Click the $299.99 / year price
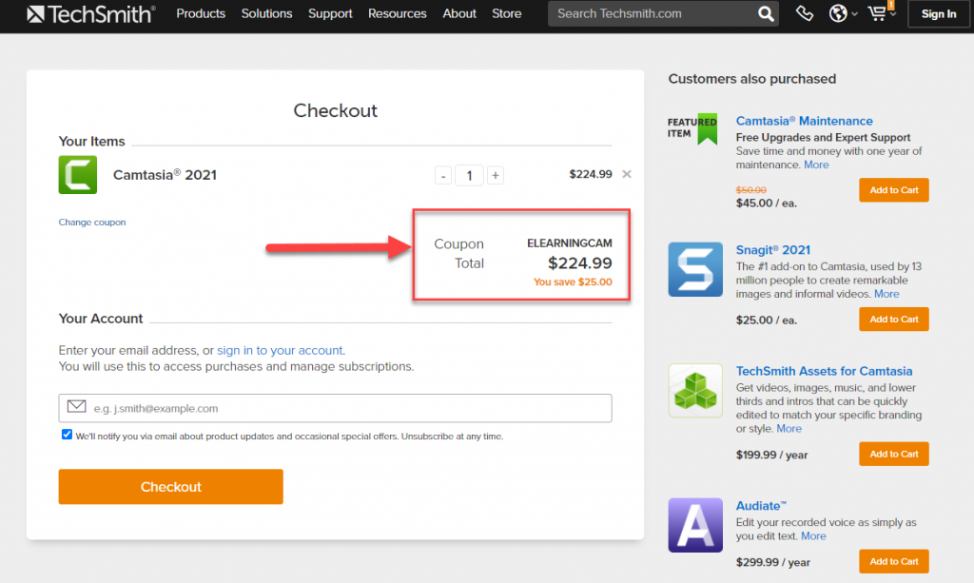974x583 pixels. [x=773, y=562]
